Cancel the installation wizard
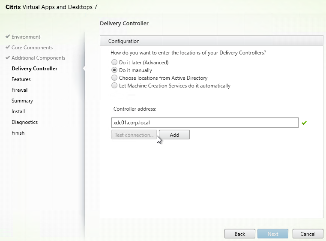This screenshot has height=241, width=326. pyautogui.click(x=308, y=234)
